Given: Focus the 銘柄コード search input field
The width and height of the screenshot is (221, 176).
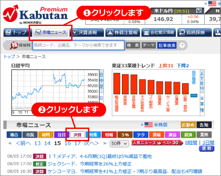Looking at the screenshot, I should point(79,45).
